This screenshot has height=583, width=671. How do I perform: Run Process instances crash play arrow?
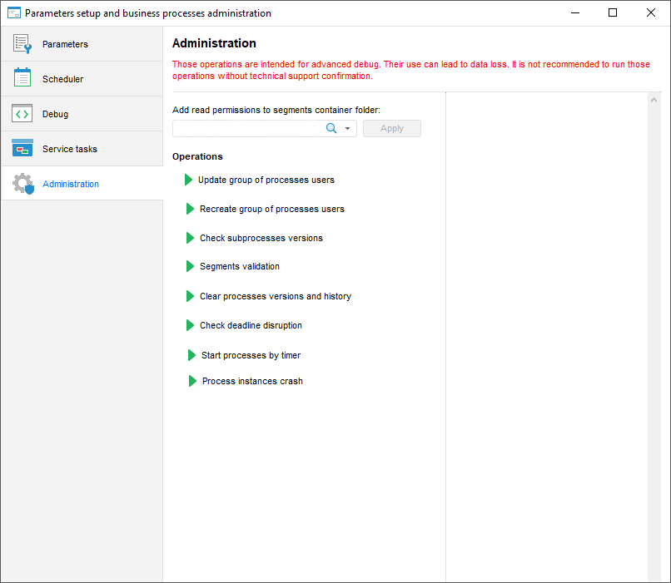pos(192,381)
